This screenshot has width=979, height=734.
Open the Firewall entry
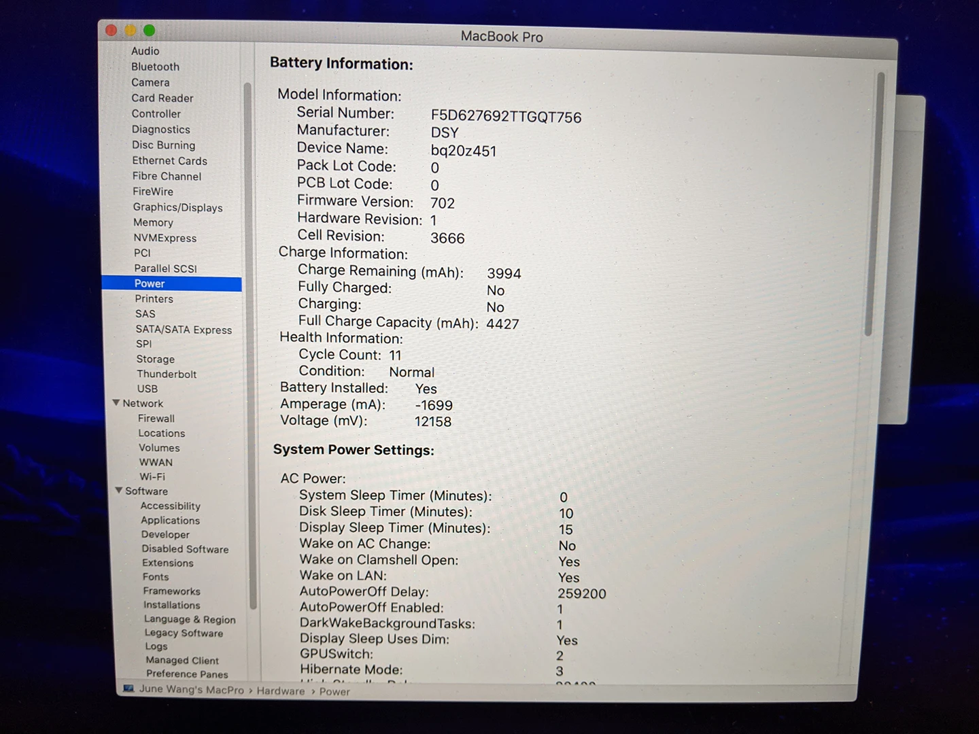(156, 419)
